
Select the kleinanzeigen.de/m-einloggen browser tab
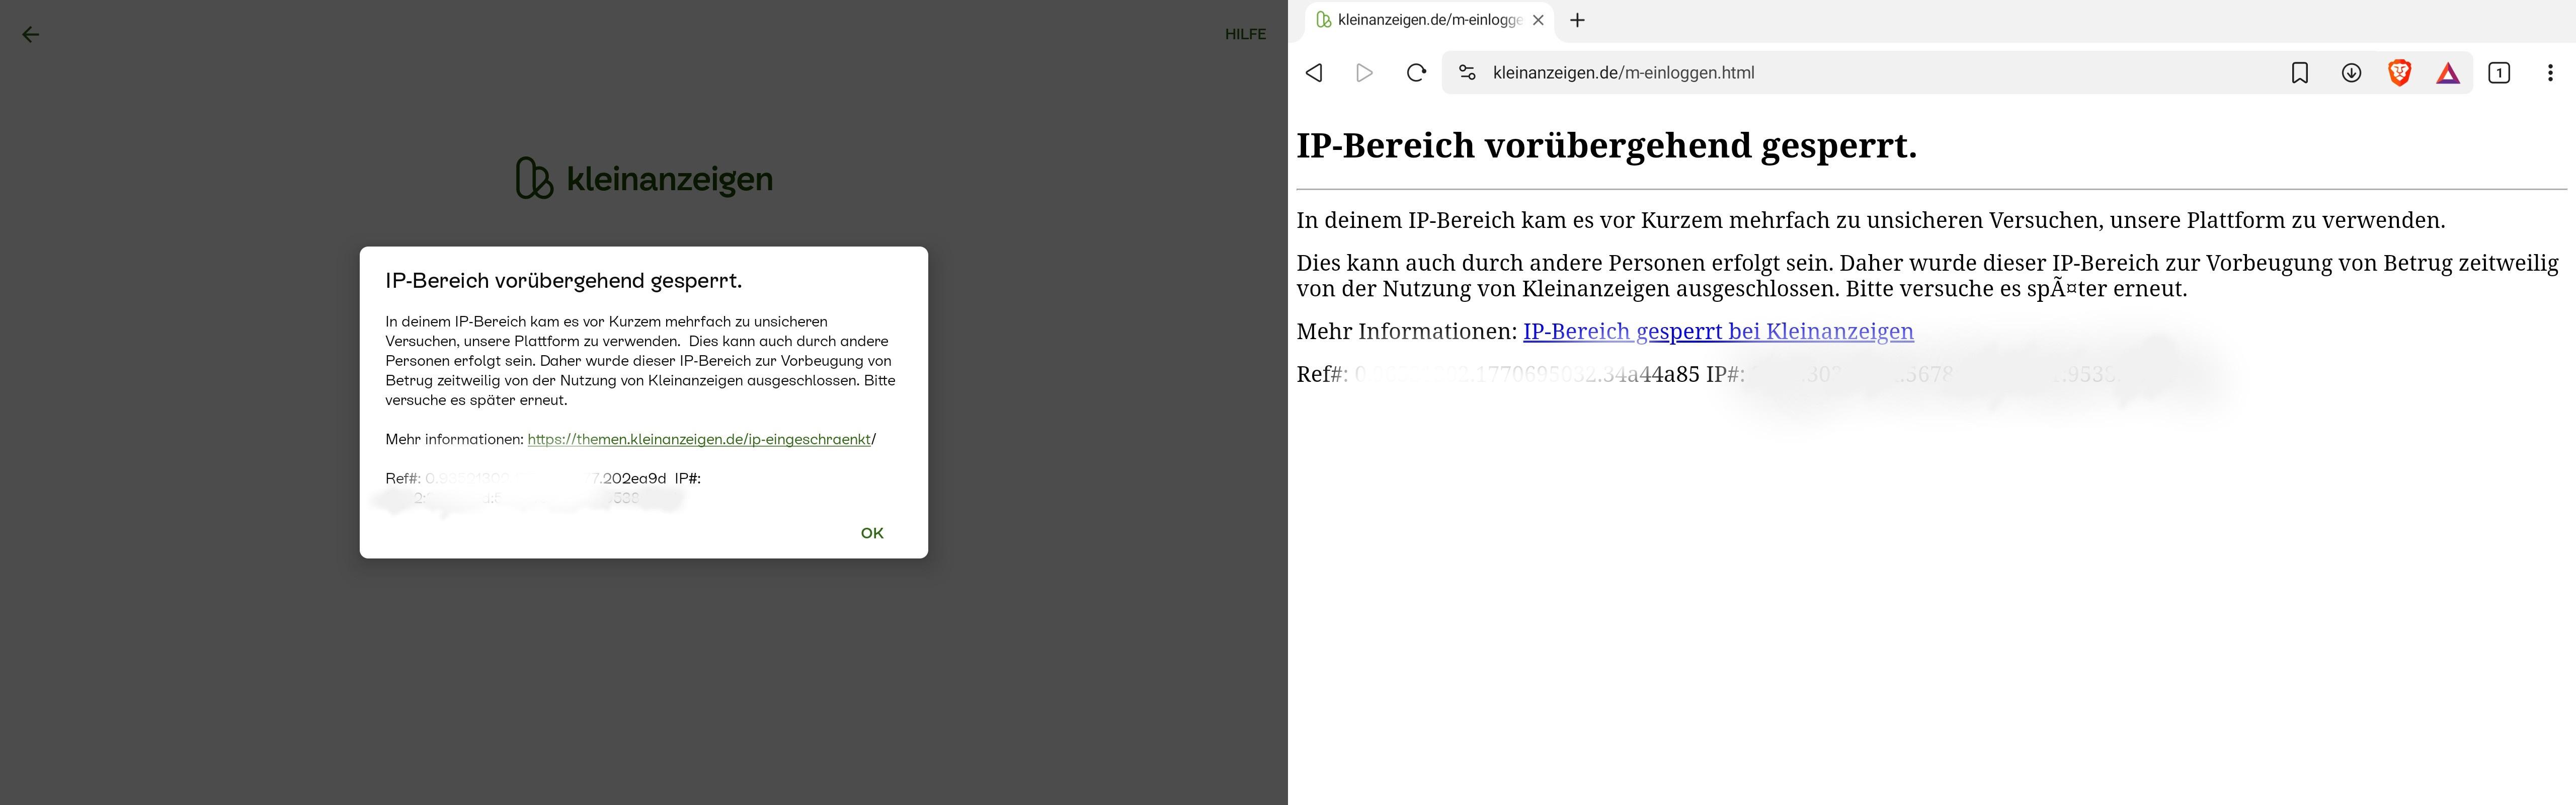click(1430, 20)
